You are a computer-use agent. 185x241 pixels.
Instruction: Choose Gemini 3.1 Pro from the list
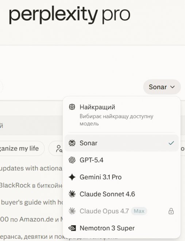point(122,177)
